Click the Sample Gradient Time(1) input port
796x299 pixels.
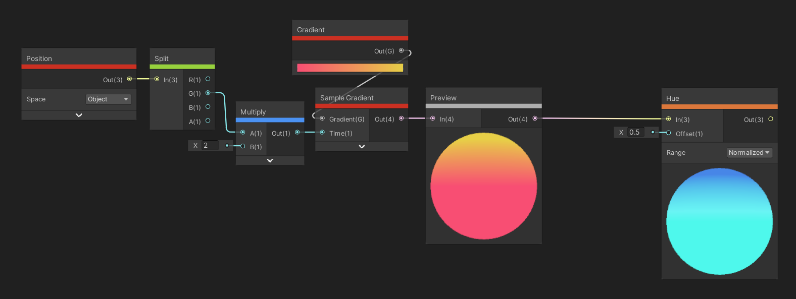click(322, 133)
